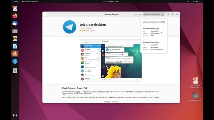Launch Rhythmbox from the dock
Image resolution: width=214 pixels, height=120 pixels.
tap(15, 39)
